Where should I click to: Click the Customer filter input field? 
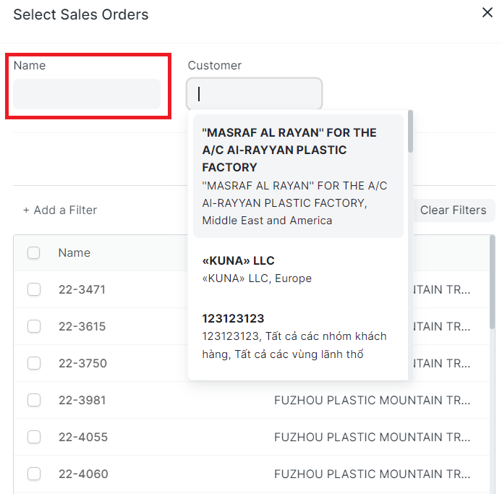tap(254, 94)
